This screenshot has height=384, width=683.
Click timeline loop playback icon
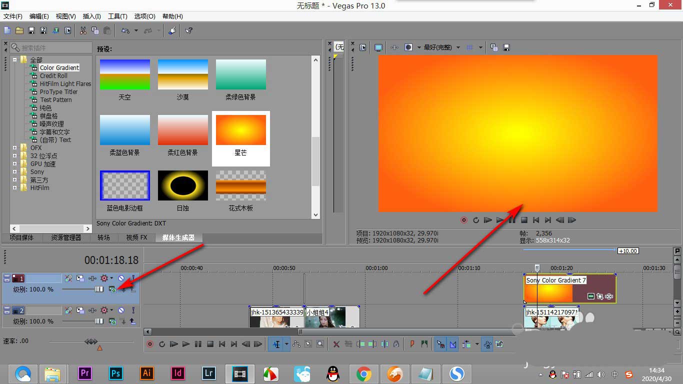[162, 344]
